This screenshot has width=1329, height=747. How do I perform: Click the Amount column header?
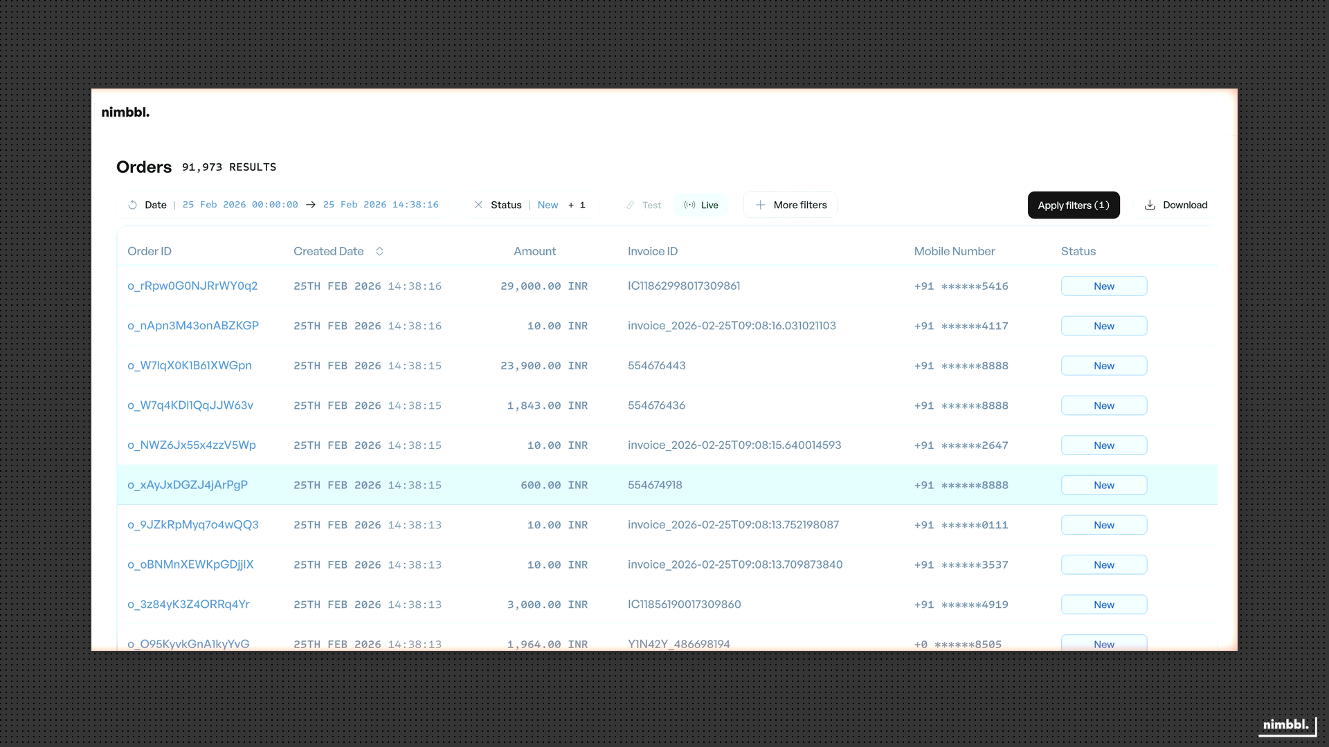(x=534, y=251)
